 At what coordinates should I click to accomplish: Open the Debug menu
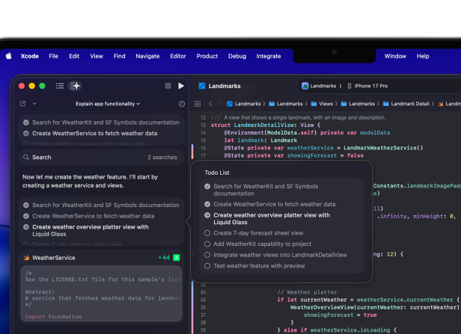(x=237, y=56)
